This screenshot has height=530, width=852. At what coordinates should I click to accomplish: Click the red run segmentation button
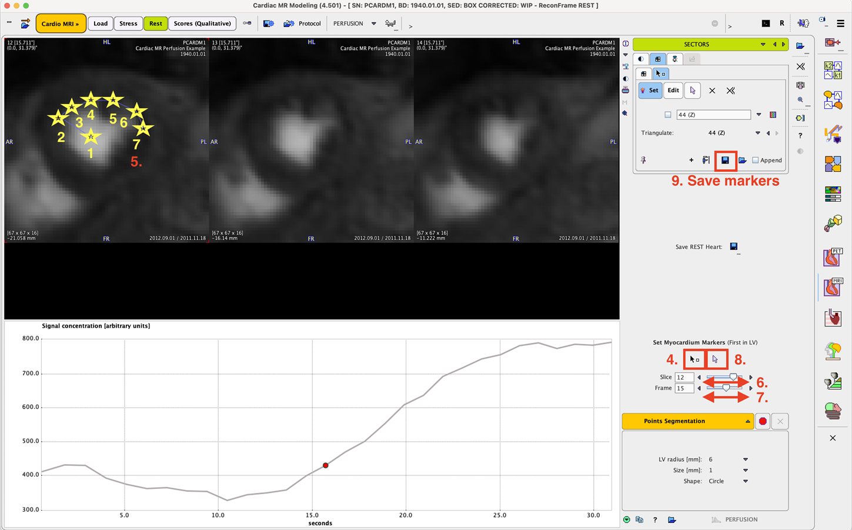click(x=763, y=421)
